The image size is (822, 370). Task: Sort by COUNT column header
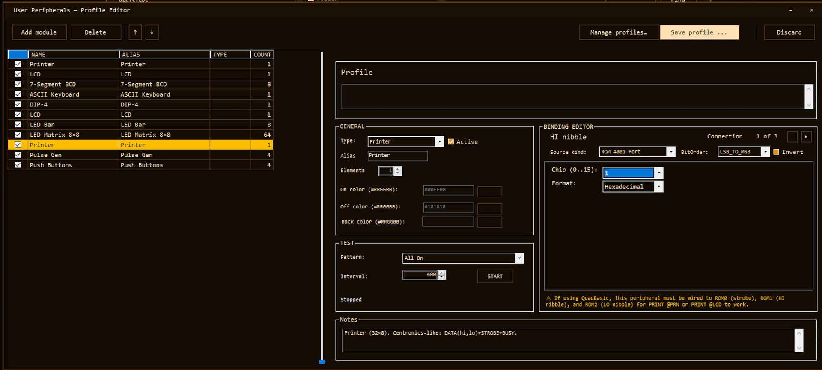[x=262, y=54]
